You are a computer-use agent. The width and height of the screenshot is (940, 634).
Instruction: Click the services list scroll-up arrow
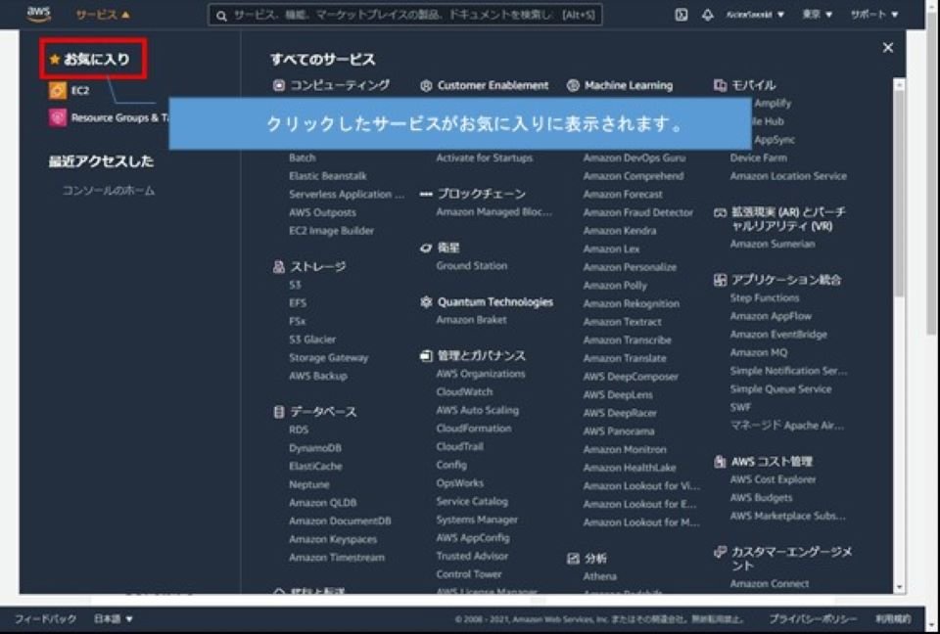899,85
